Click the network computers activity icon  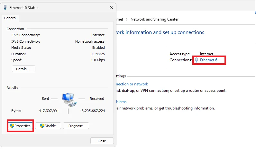[69, 100]
